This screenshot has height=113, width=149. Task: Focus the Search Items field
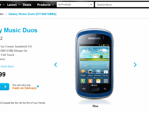point(122,5)
